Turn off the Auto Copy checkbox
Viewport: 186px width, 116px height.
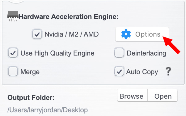[119, 71]
